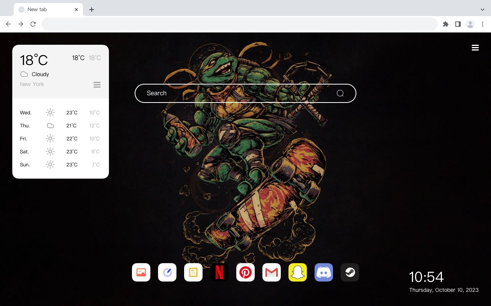
Task: Click the 10:54 clock display
Action: (x=426, y=277)
